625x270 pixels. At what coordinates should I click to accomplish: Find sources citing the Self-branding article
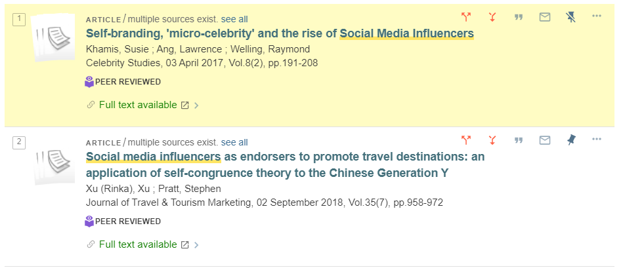click(x=466, y=16)
